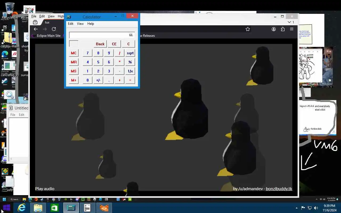Screen dimensions: 341x213
Task: Click the 1/x reciprocal button
Action: pos(130,71)
